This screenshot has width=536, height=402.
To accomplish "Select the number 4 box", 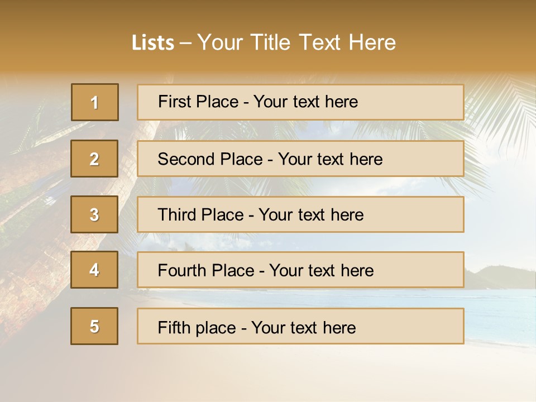I will click(94, 270).
